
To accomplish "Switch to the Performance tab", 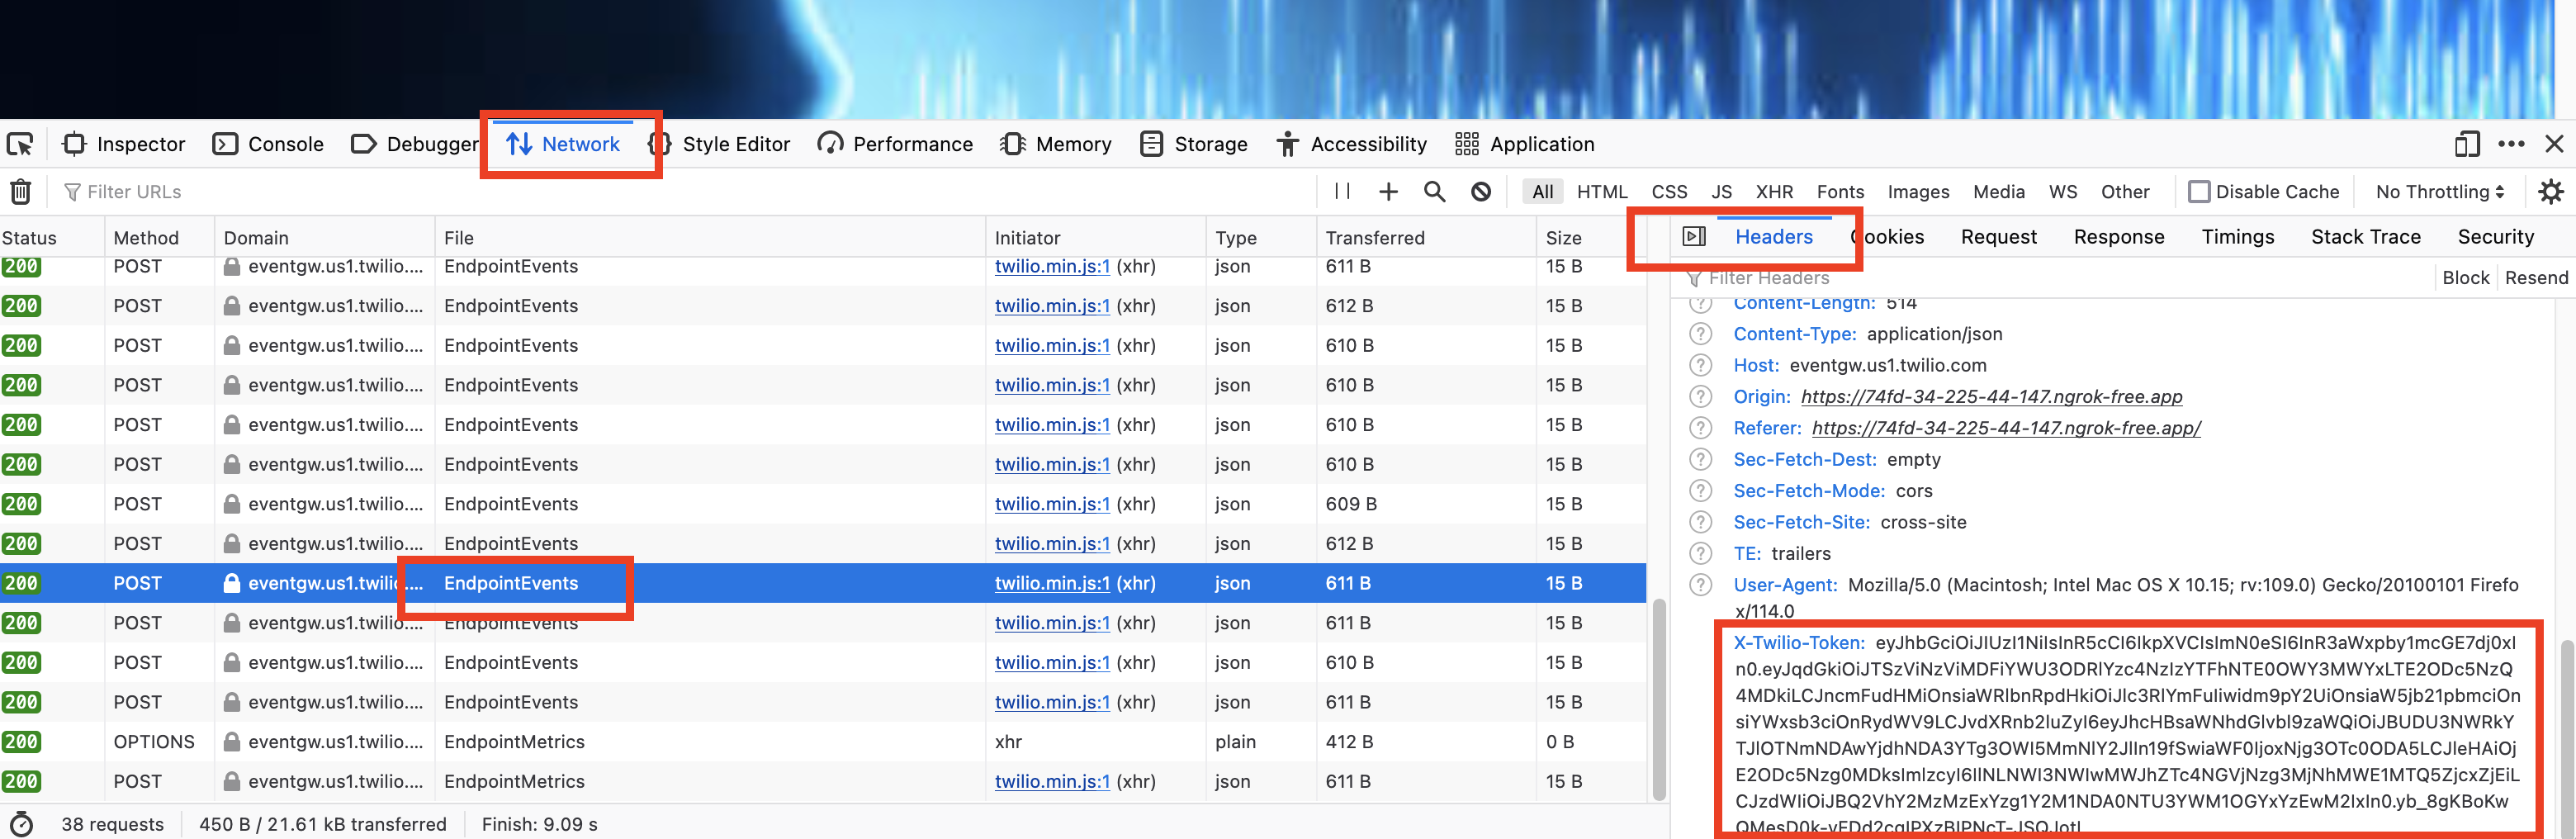I will 895,144.
